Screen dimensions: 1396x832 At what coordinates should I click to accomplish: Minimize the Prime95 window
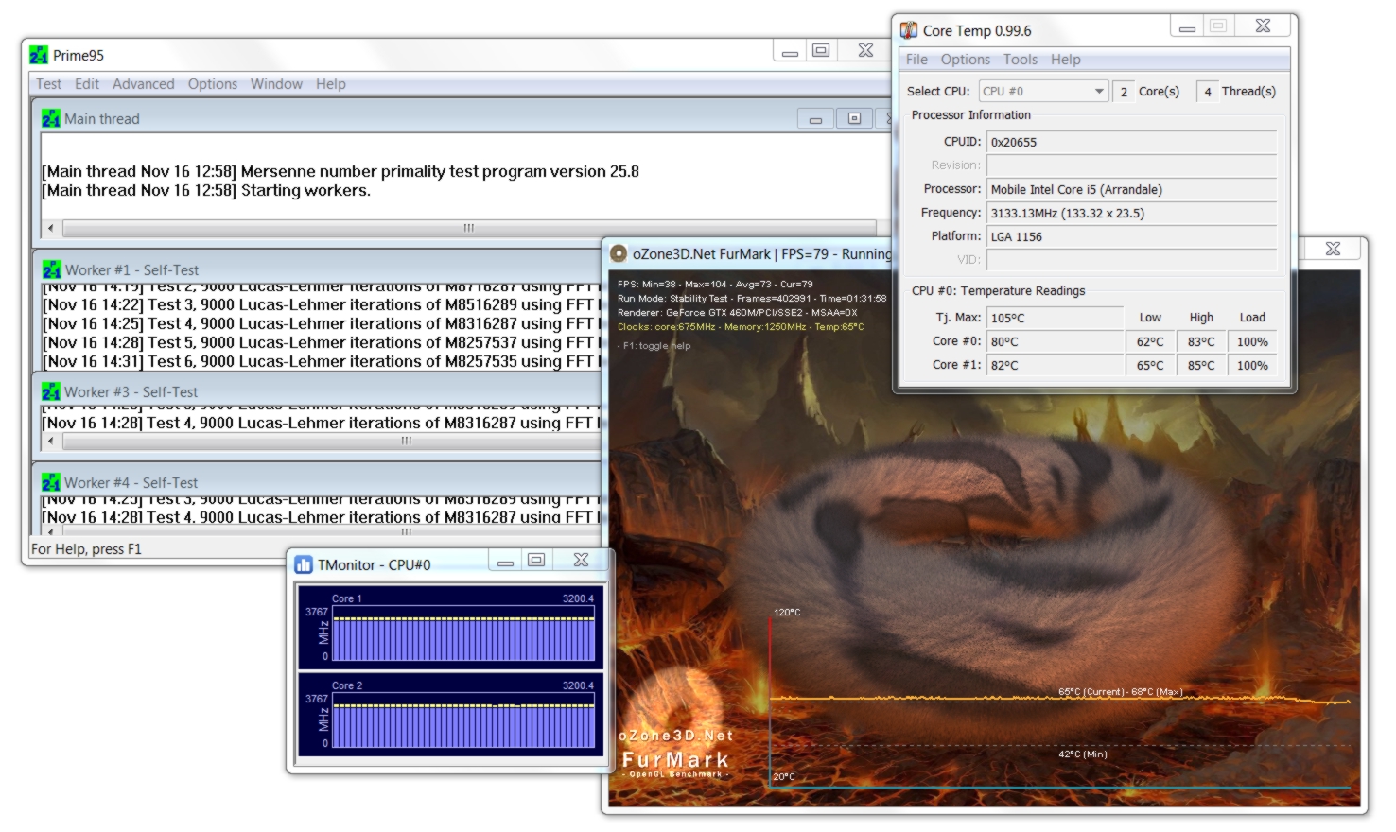coord(790,51)
